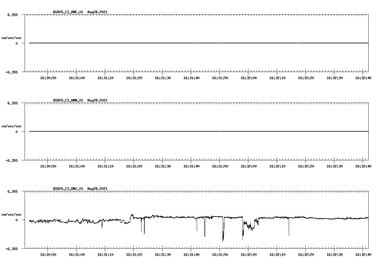Click the cm/sec/sec axis label on HNE plot
Viewport: 389px width, 265px height.
coord(11,37)
